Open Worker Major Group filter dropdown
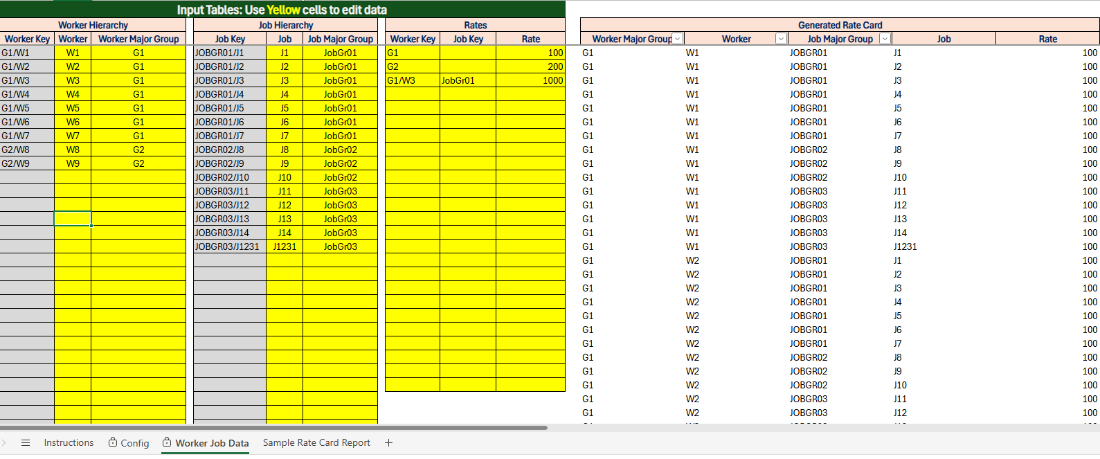This screenshot has width=1100, height=459. pos(678,39)
